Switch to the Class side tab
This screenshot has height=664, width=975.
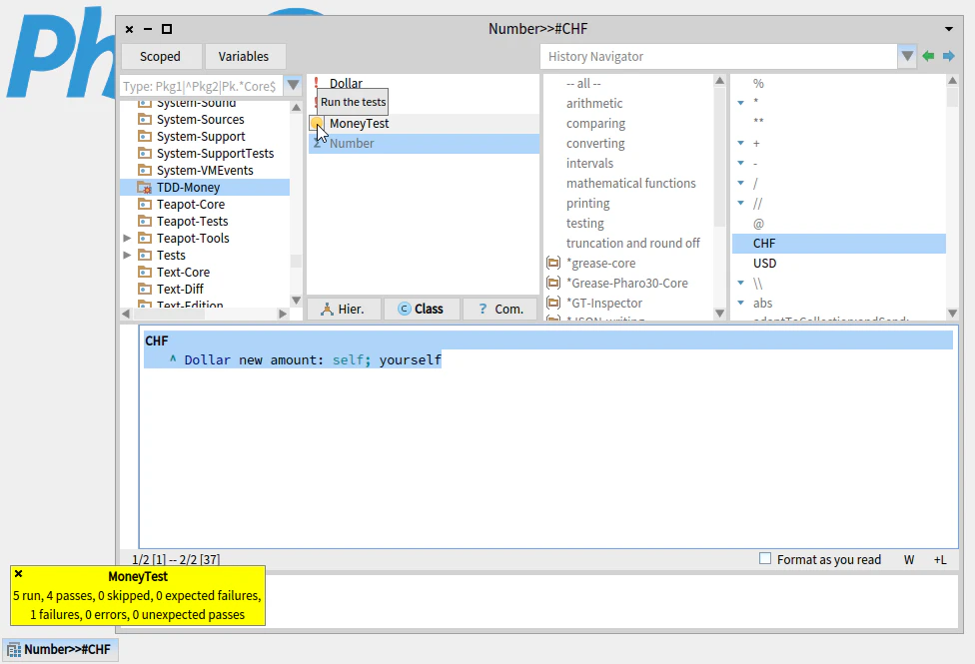tap(422, 309)
